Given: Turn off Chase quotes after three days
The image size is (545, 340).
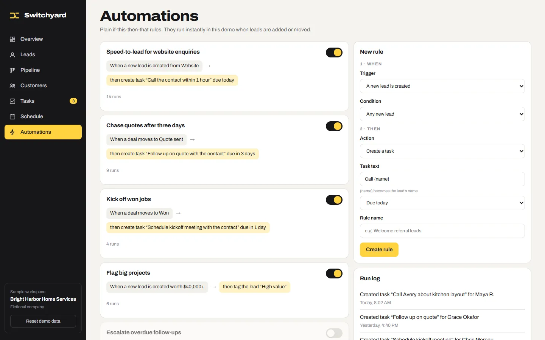Looking at the screenshot, I should coord(334,126).
